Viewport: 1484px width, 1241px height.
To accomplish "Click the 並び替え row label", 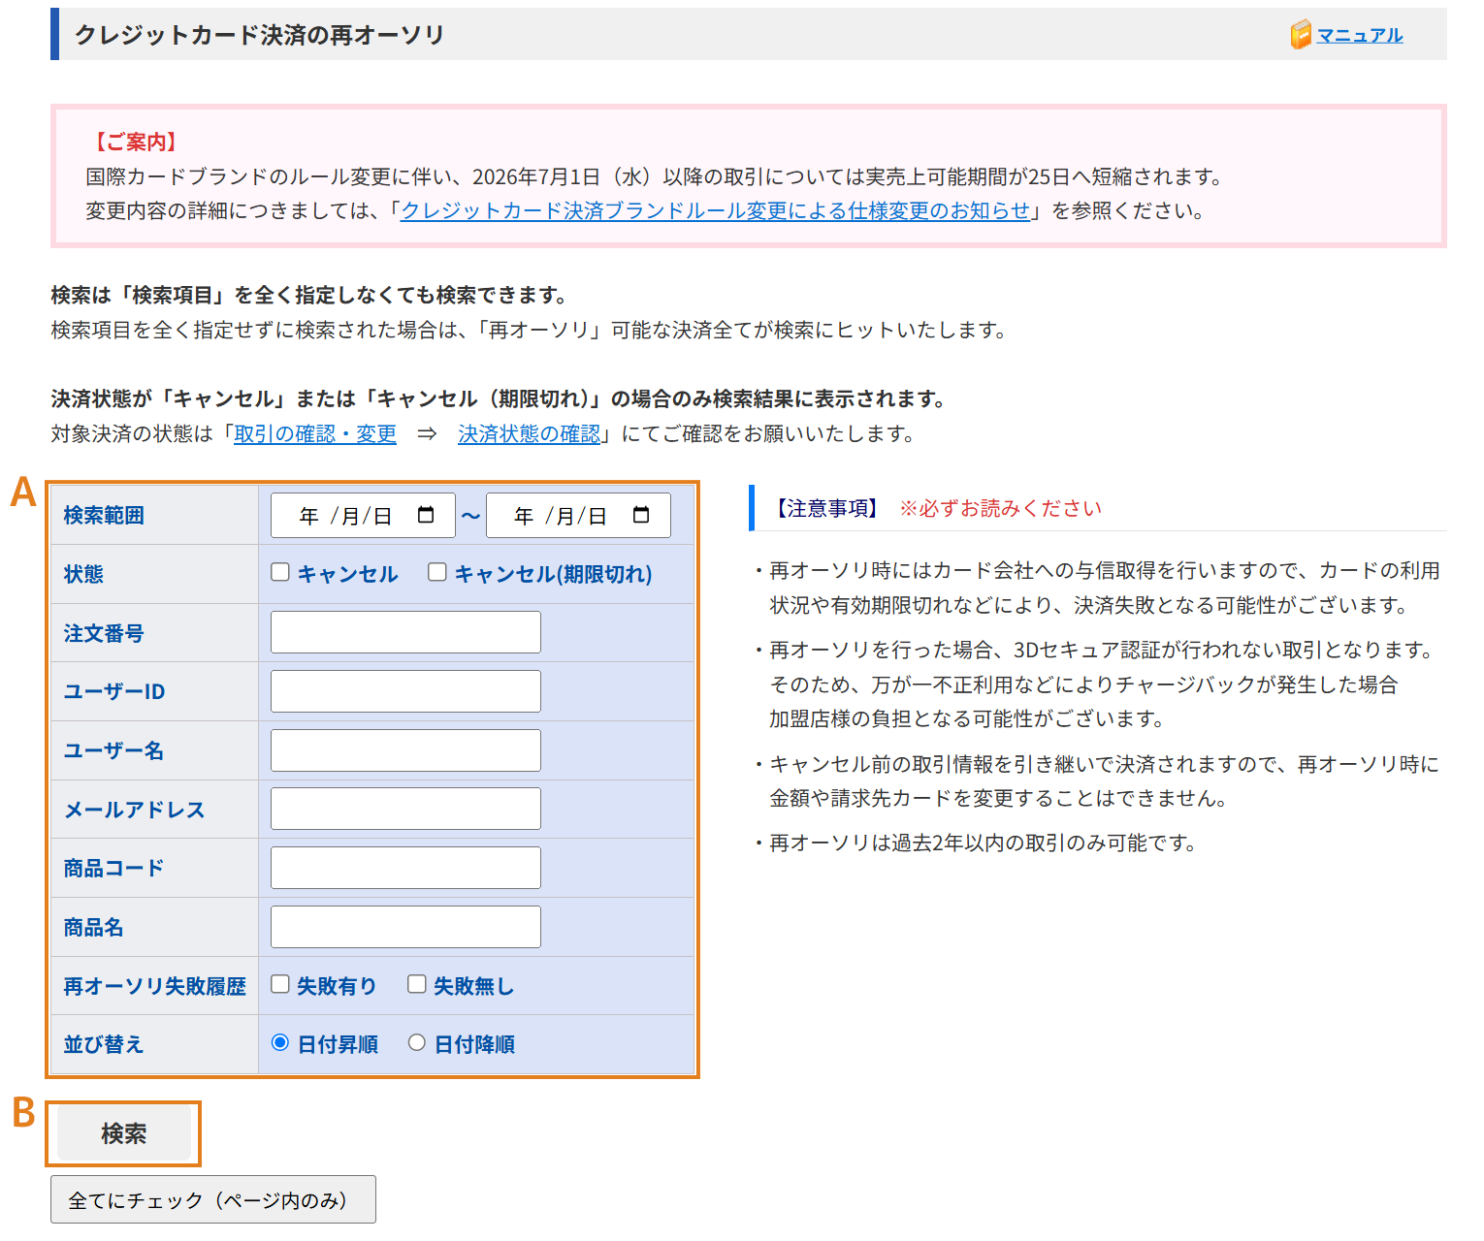I will point(104,1044).
